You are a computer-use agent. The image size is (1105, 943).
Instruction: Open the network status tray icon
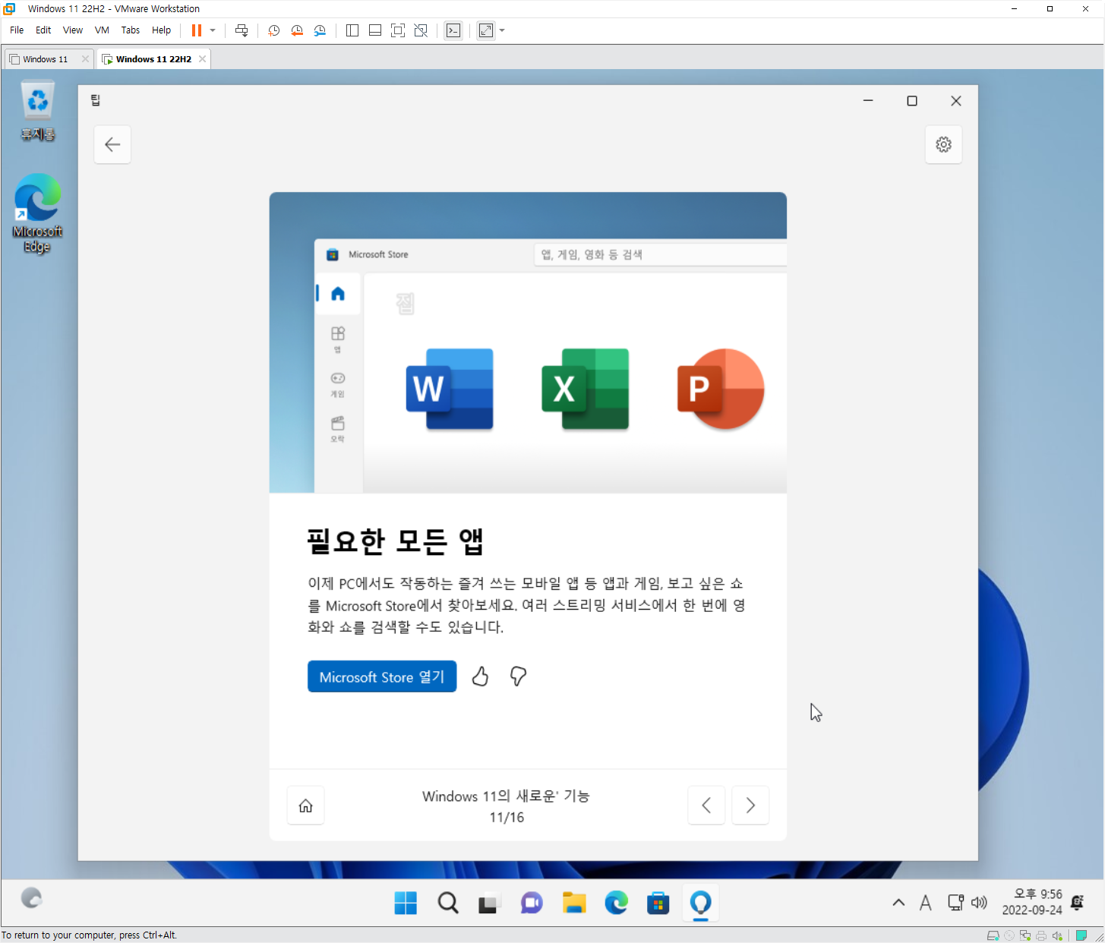956,903
